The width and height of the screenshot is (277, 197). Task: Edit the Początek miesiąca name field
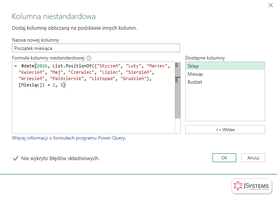coord(96,48)
